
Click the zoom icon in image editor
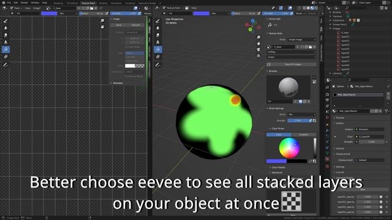(102, 20)
